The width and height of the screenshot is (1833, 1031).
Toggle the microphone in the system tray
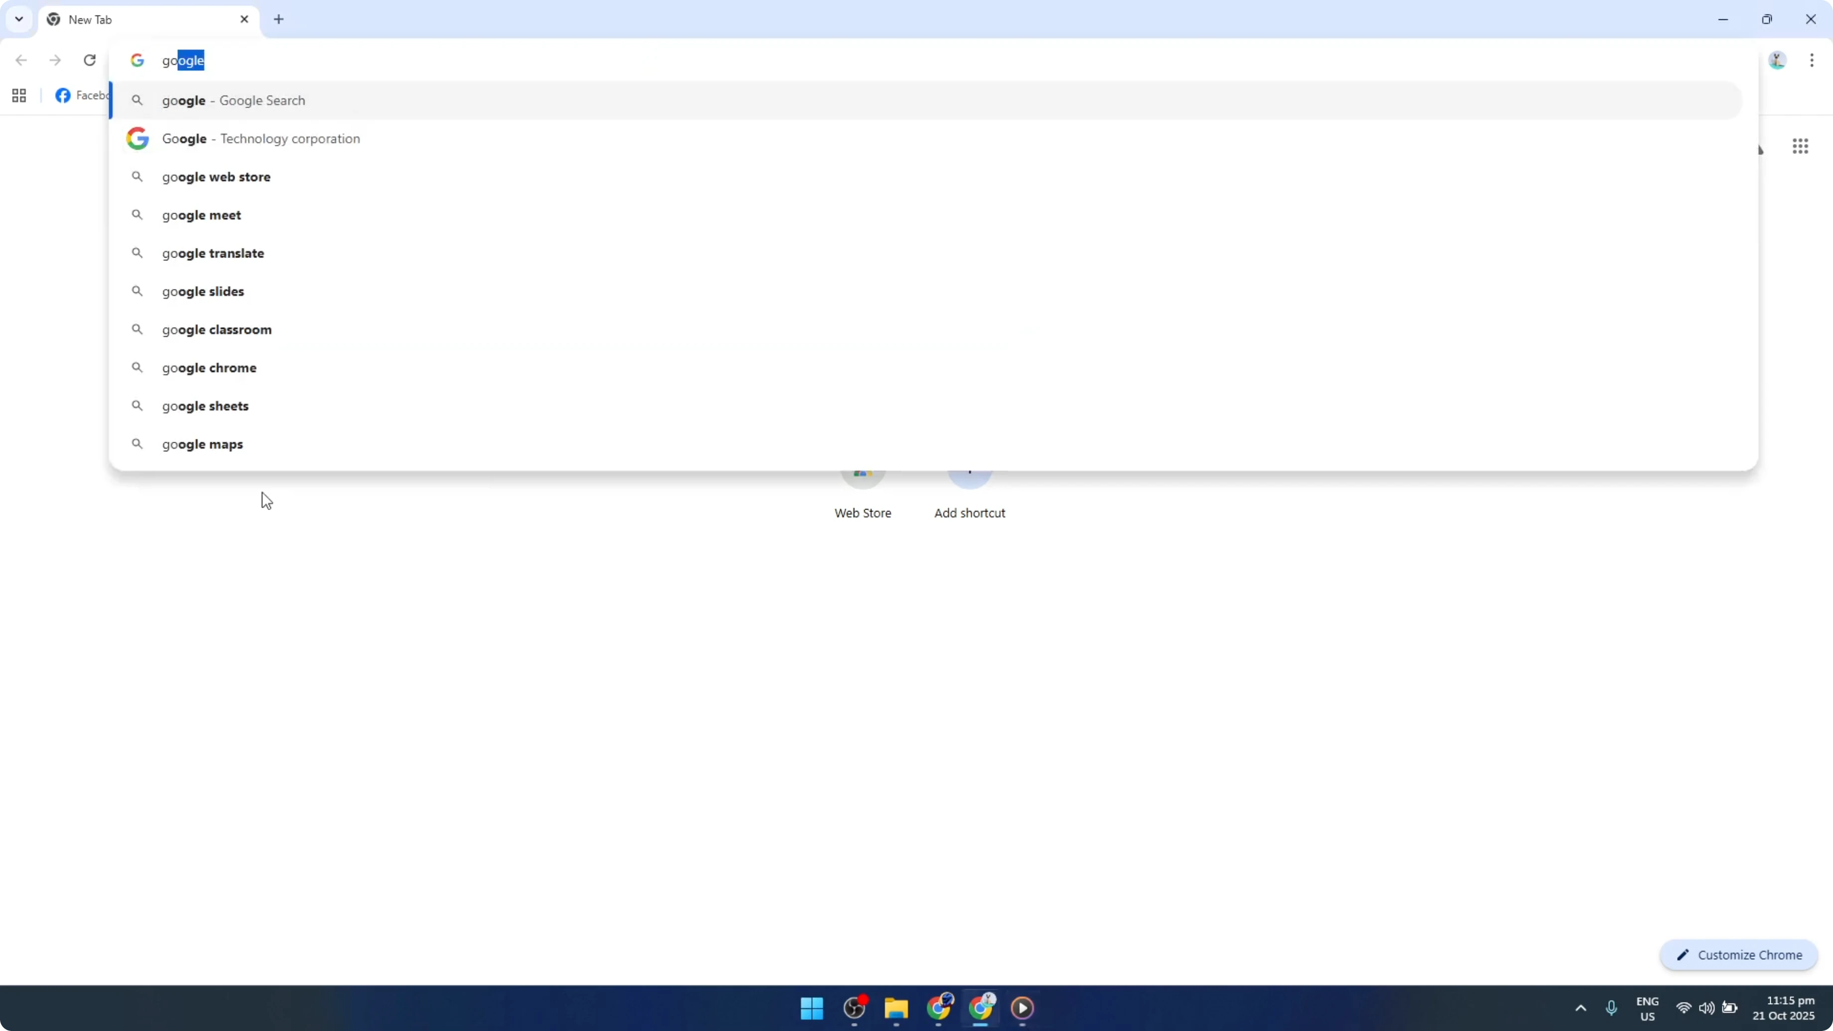coord(1611,1008)
